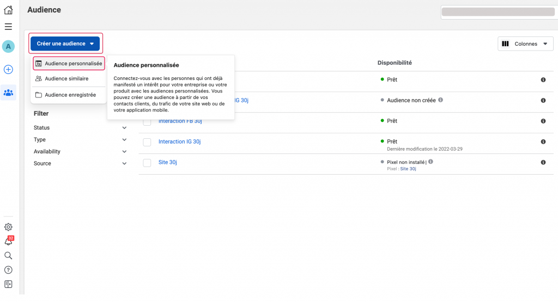The image size is (558, 302).
Task: Select the Audiences people icon in sidebar
Action: [x=8, y=93]
